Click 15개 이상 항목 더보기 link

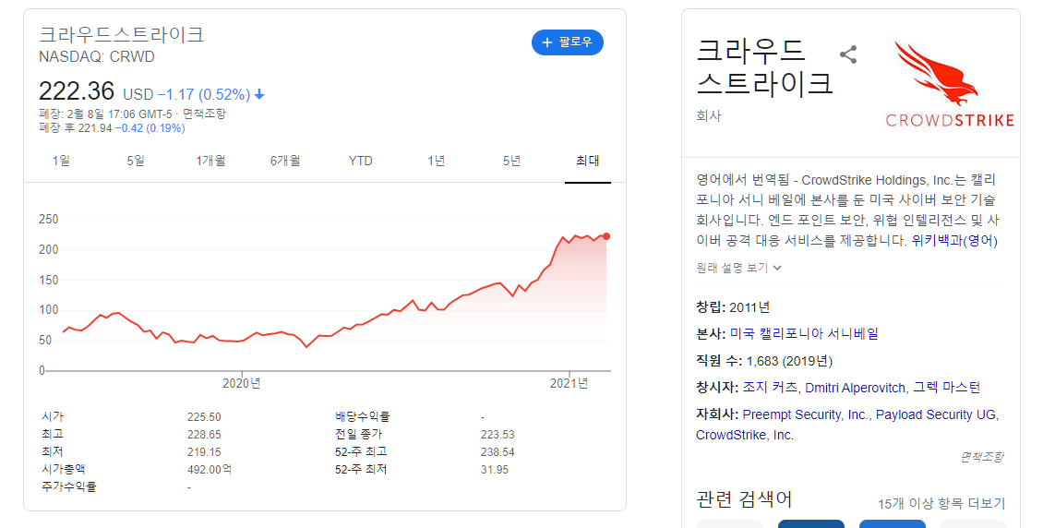coord(941,504)
